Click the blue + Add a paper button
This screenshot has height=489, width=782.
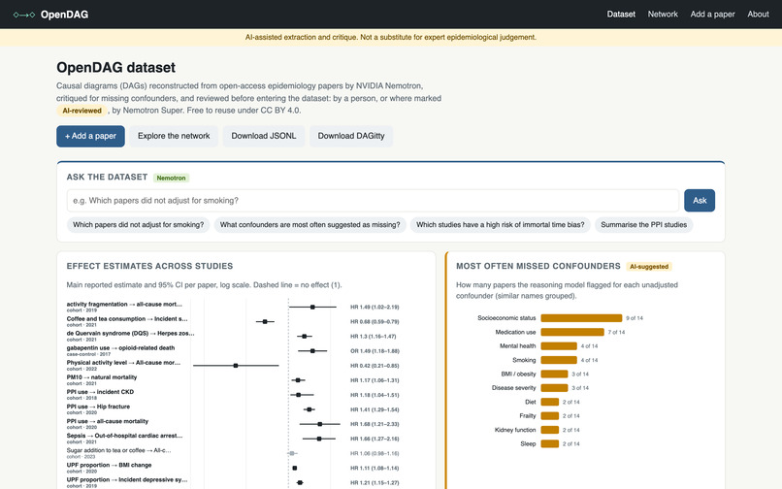(x=90, y=136)
